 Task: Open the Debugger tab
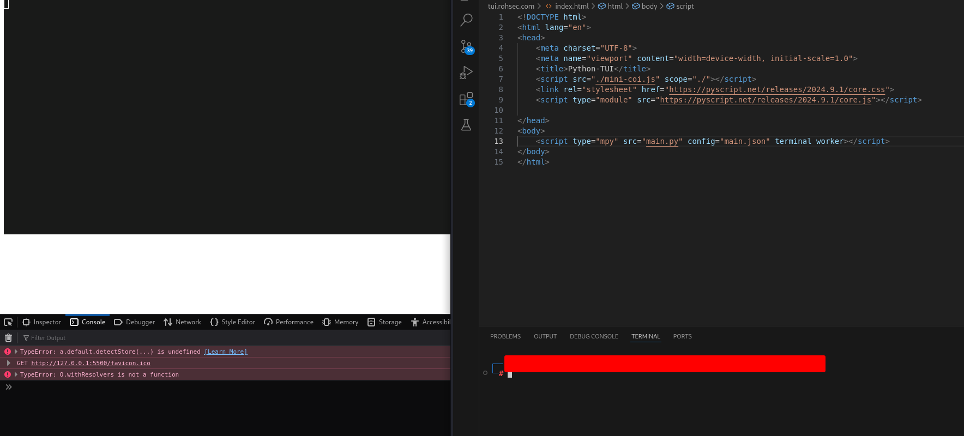(135, 322)
